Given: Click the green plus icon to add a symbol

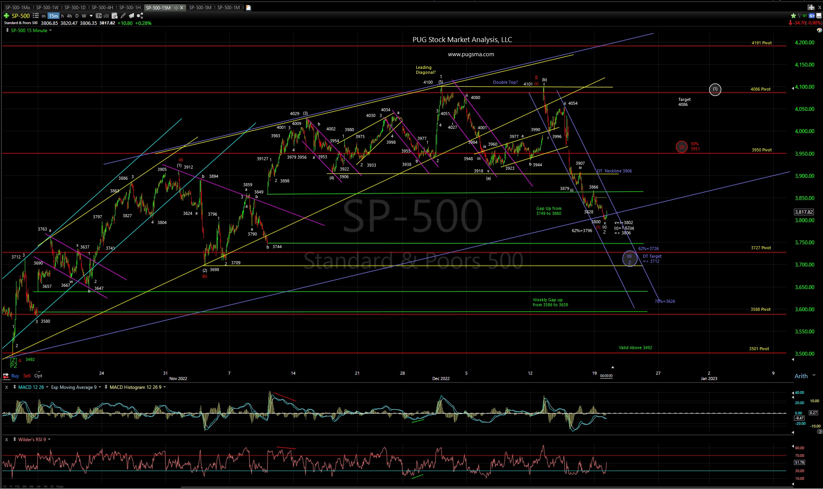Looking at the screenshot, I should [x=6, y=16].
